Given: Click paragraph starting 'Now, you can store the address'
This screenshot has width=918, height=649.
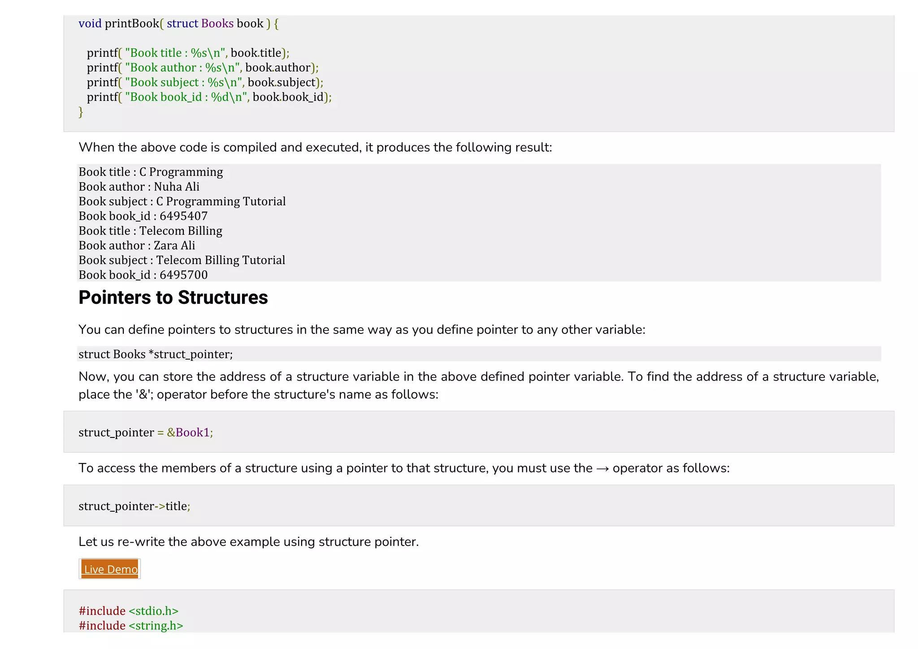Looking at the screenshot, I should click(479, 385).
